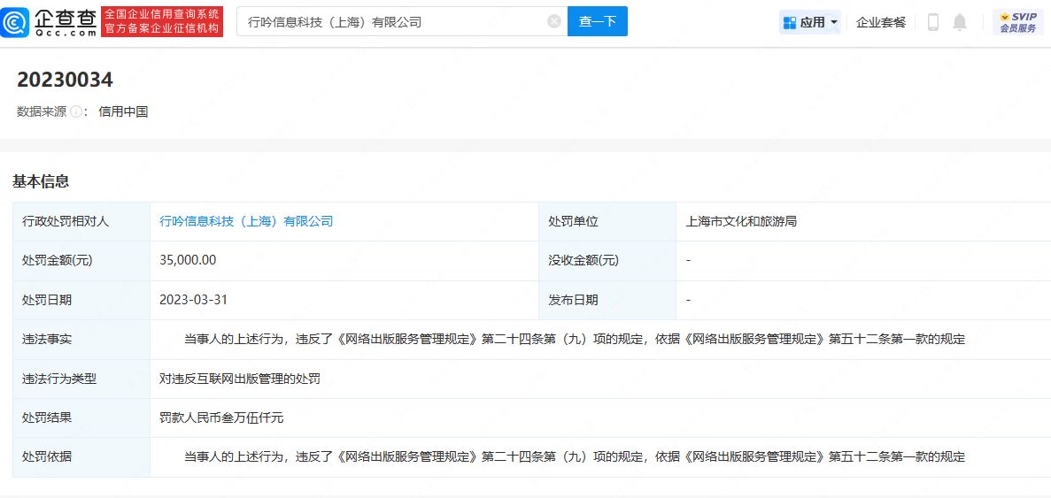
Task: Open notifications bell icon
Action: click(x=960, y=22)
